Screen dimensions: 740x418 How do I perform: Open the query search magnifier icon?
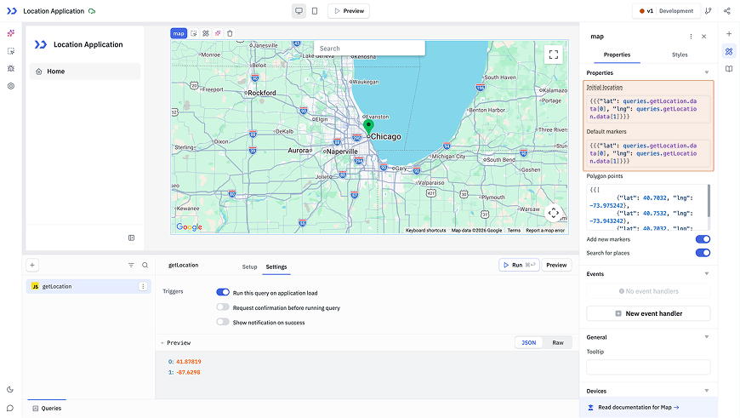pos(145,266)
